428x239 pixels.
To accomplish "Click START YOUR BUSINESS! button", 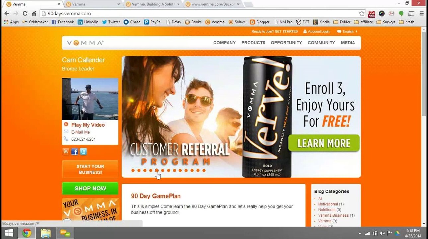I will point(90,169).
